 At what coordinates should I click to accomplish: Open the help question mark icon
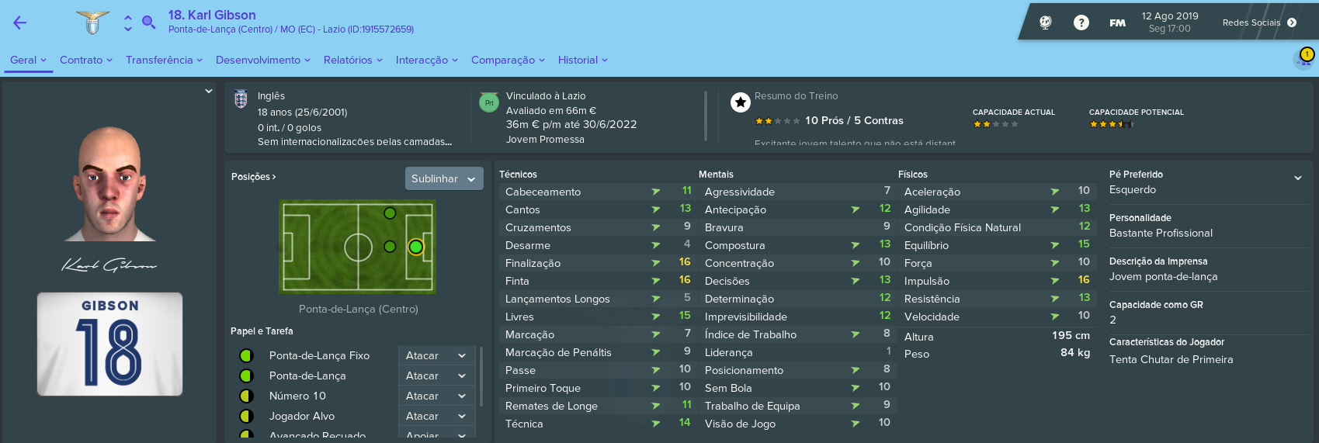point(1081,22)
